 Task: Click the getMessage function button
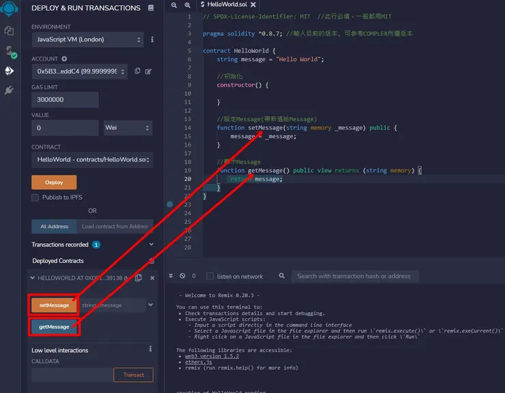click(x=54, y=327)
